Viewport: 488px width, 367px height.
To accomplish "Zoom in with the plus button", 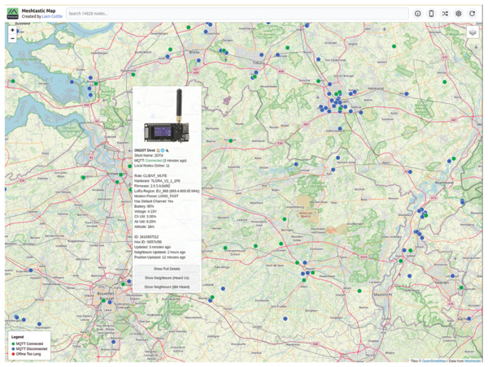I will coord(13,30).
